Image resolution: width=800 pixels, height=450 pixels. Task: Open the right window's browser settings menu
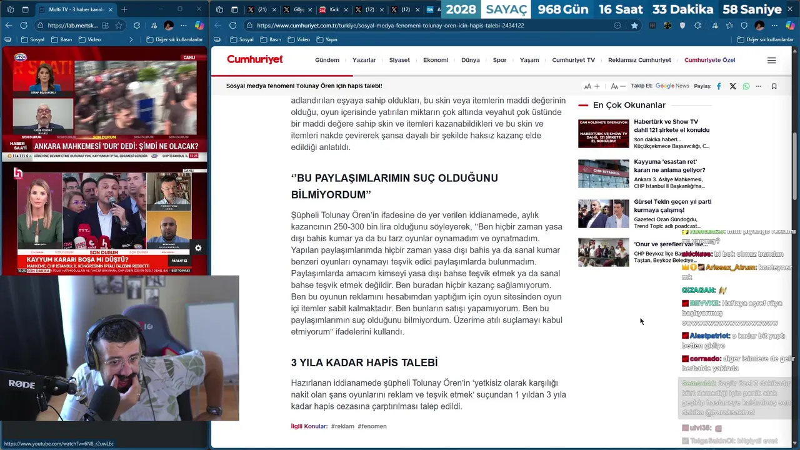[x=774, y=26]
